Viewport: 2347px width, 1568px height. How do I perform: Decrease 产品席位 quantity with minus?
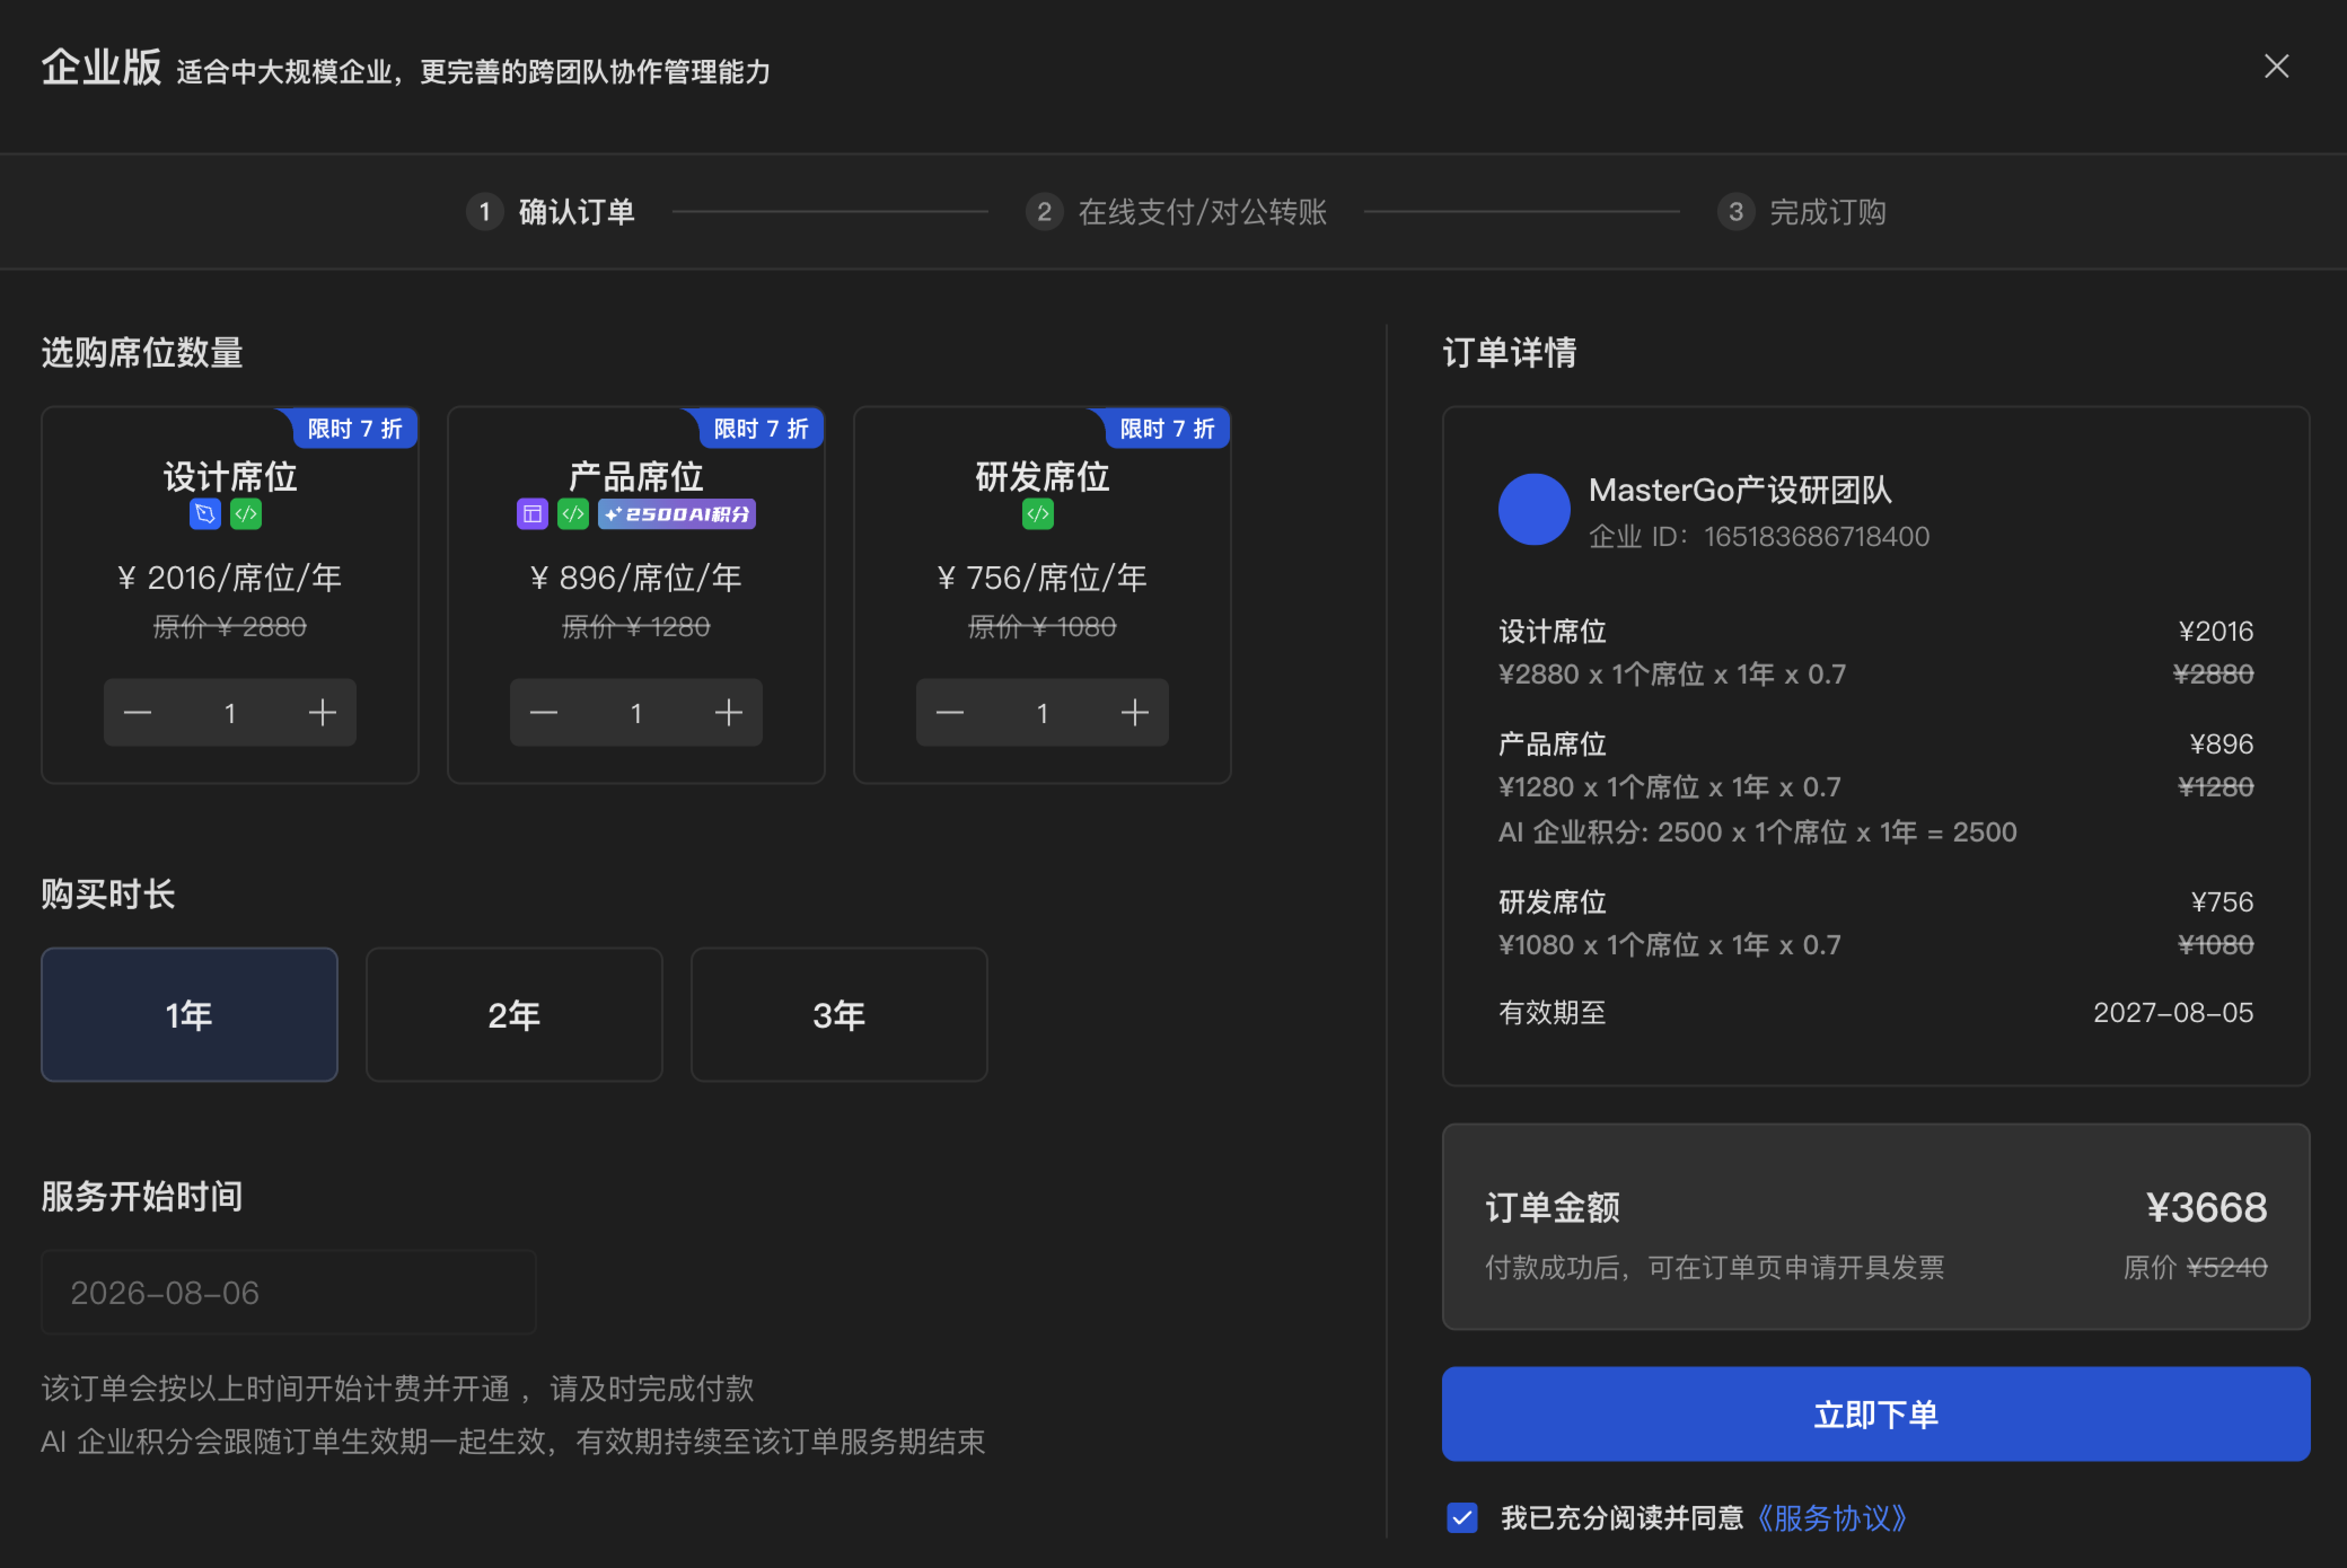pos(543,712)
